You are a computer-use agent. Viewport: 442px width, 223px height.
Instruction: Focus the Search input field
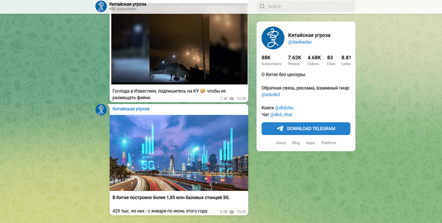coord(306,6)
